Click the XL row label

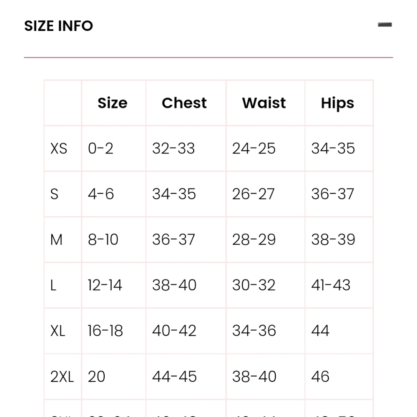(x=58, y=331)
